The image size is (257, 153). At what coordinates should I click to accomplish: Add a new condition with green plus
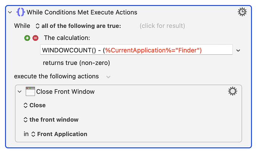[x=27, y=38]
